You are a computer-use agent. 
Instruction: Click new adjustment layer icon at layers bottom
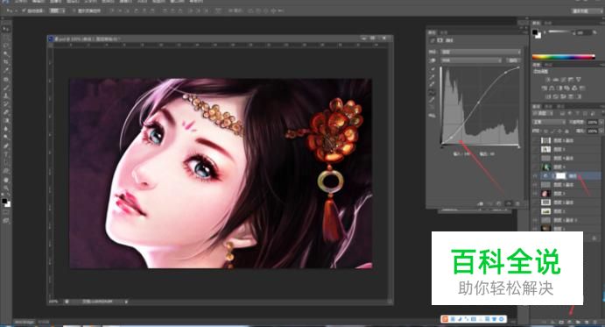(569, 322)
